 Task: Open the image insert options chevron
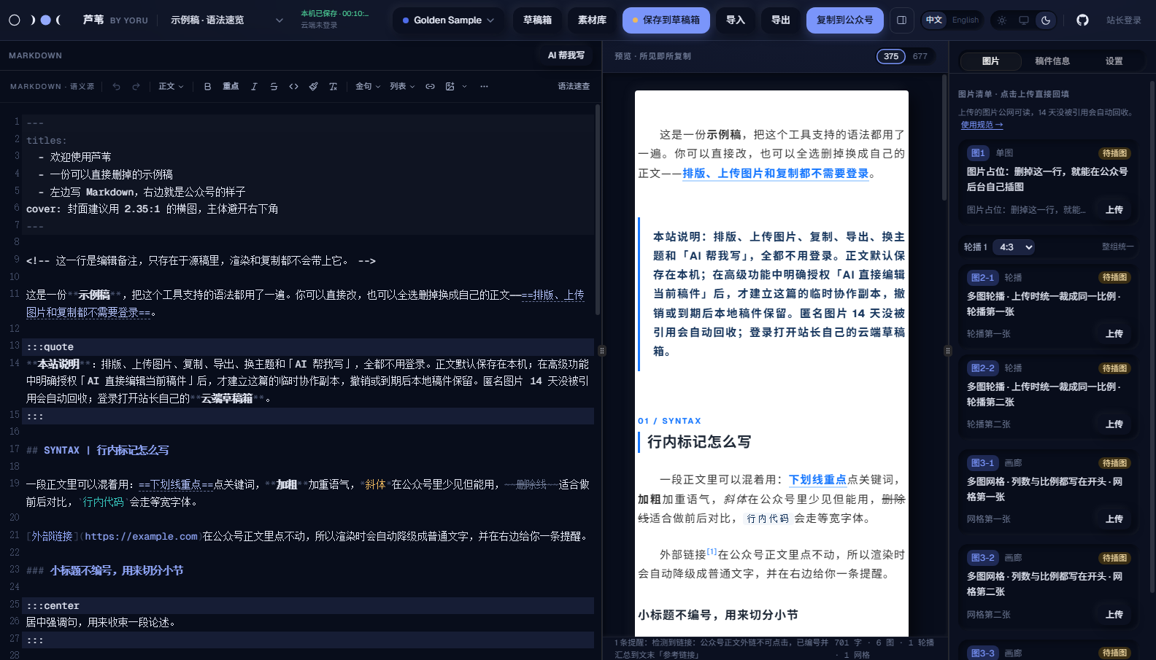[465, 86]
